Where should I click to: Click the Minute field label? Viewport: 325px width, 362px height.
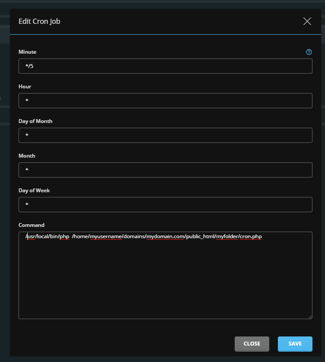pos(28,52)
